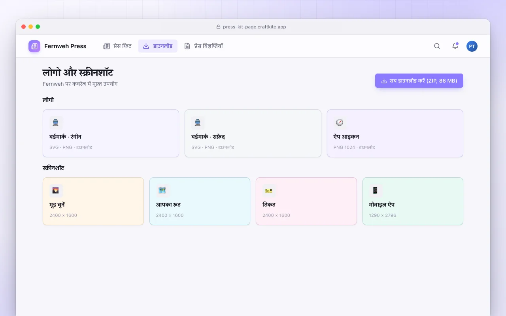Switch to the प्रेस किट tab
Image resolution: width=506 pixels, height=316 pixels.
(x=117, y=46)
